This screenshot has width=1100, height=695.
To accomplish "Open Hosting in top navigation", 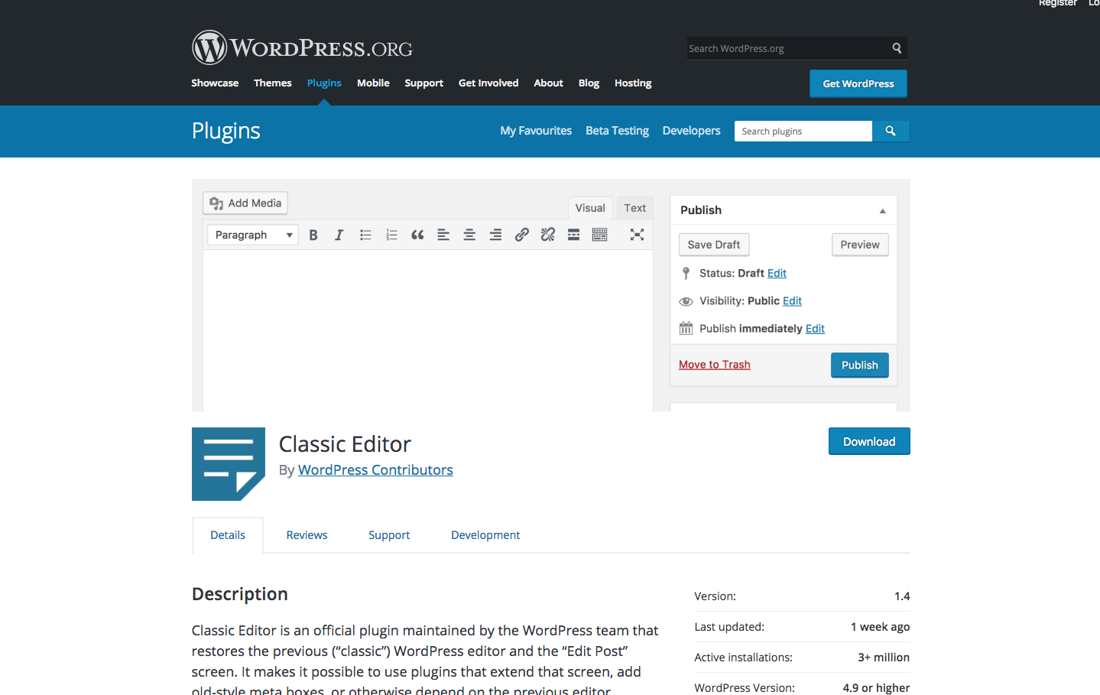I will [x=633, y=83].
